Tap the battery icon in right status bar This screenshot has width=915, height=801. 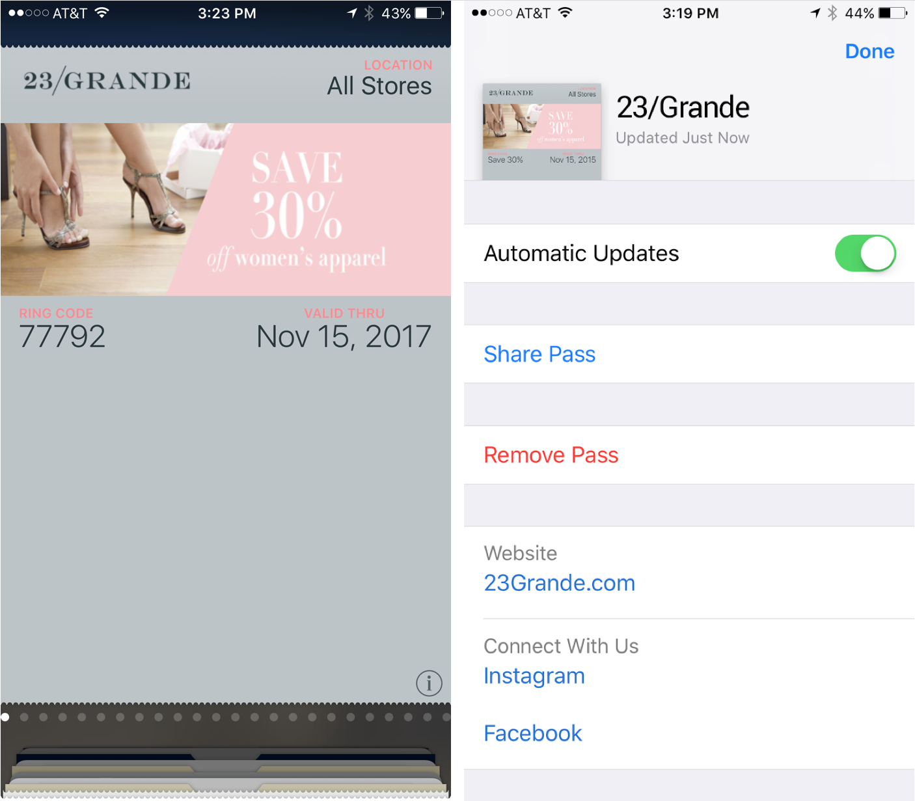tap(893, 13)
